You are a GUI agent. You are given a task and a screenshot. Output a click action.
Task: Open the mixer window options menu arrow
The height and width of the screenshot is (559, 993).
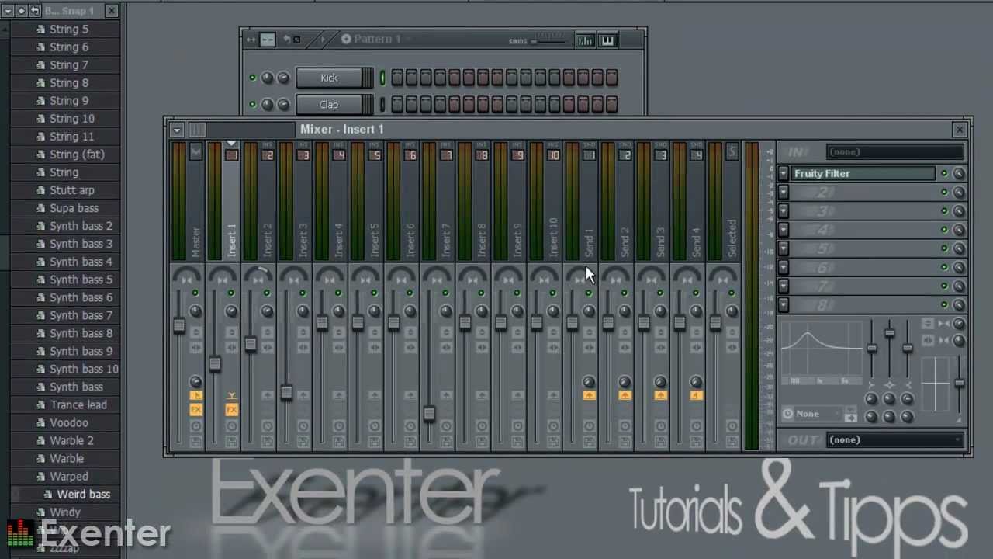pyautogui.click(x=178, y=130)
